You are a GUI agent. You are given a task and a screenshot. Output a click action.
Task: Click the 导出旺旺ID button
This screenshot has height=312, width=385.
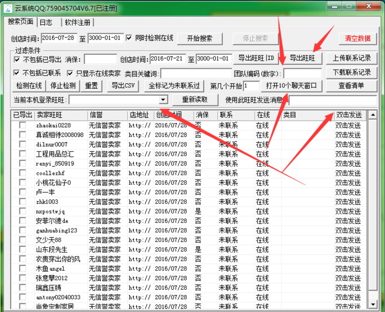(256, 58)
